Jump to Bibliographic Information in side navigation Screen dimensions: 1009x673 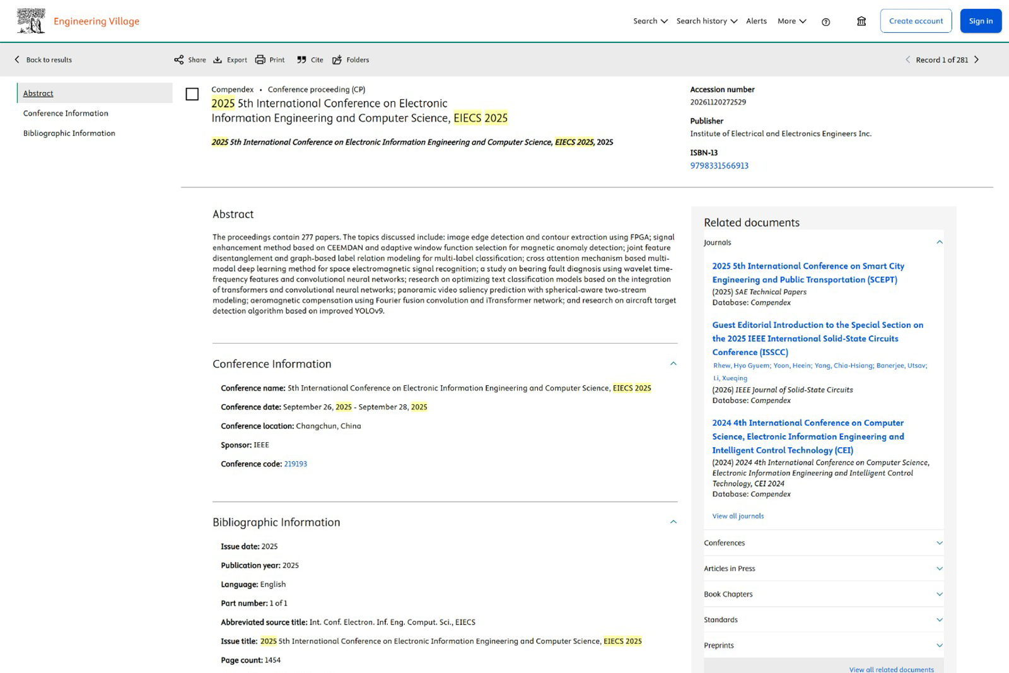(69, 134)
